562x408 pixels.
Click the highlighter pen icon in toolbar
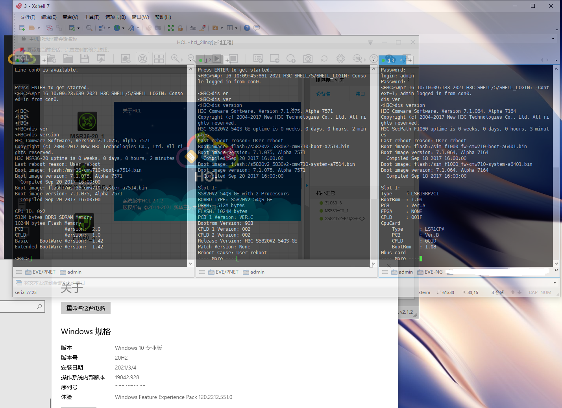tap(203, 28)
